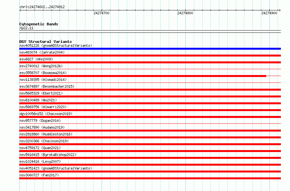The image size is (290, 191).
Task: Open esv1024416 (Levy2007) variant
Action: point(40,161)
